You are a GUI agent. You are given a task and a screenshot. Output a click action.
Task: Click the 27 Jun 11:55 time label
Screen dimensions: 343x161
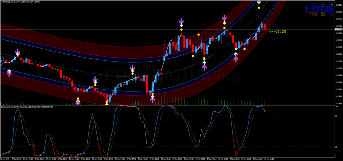(270, 159)
